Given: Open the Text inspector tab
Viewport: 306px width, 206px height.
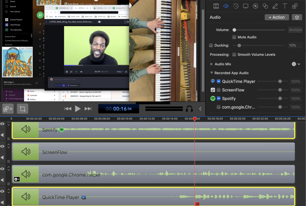Looking at the screenshot, I should [x=285, y=6].
